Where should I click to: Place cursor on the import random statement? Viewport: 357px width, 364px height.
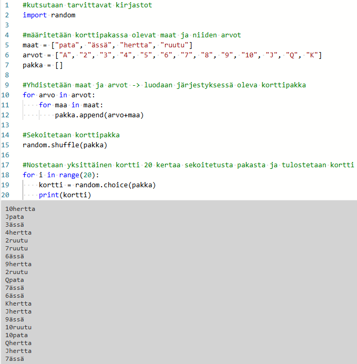pos(49,15)
